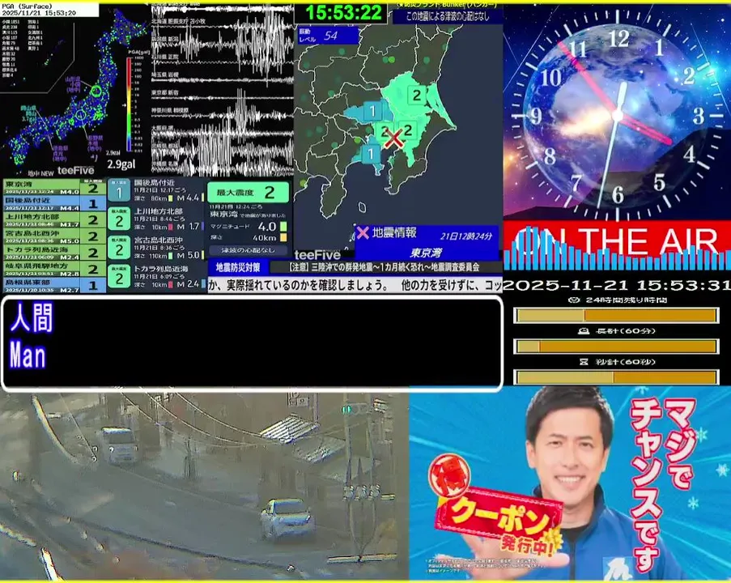This screenshot has width=731, height=583.
Task: Click the scrolling 実際揺れているのかを確認しましょう ticker
Action: tap(355, 285)
